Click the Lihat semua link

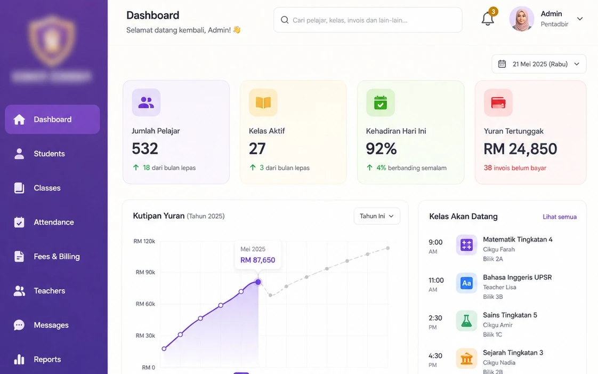point(560,217)
